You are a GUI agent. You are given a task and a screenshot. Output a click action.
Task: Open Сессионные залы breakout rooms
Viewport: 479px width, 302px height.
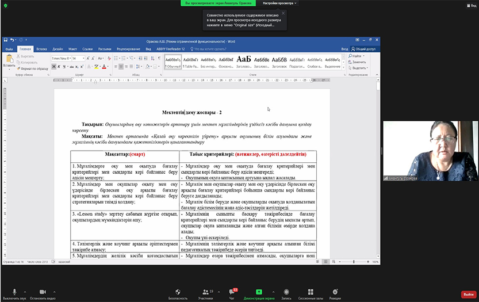pyautogui.click(x=311, y=292)
